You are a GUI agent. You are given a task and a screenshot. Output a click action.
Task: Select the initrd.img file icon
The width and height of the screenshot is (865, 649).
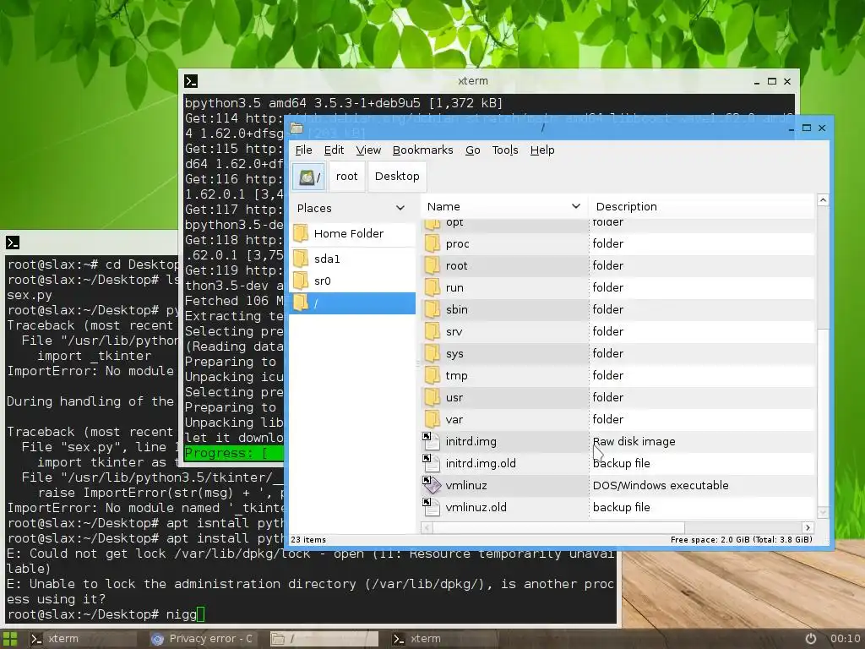[x=432, y=441]
